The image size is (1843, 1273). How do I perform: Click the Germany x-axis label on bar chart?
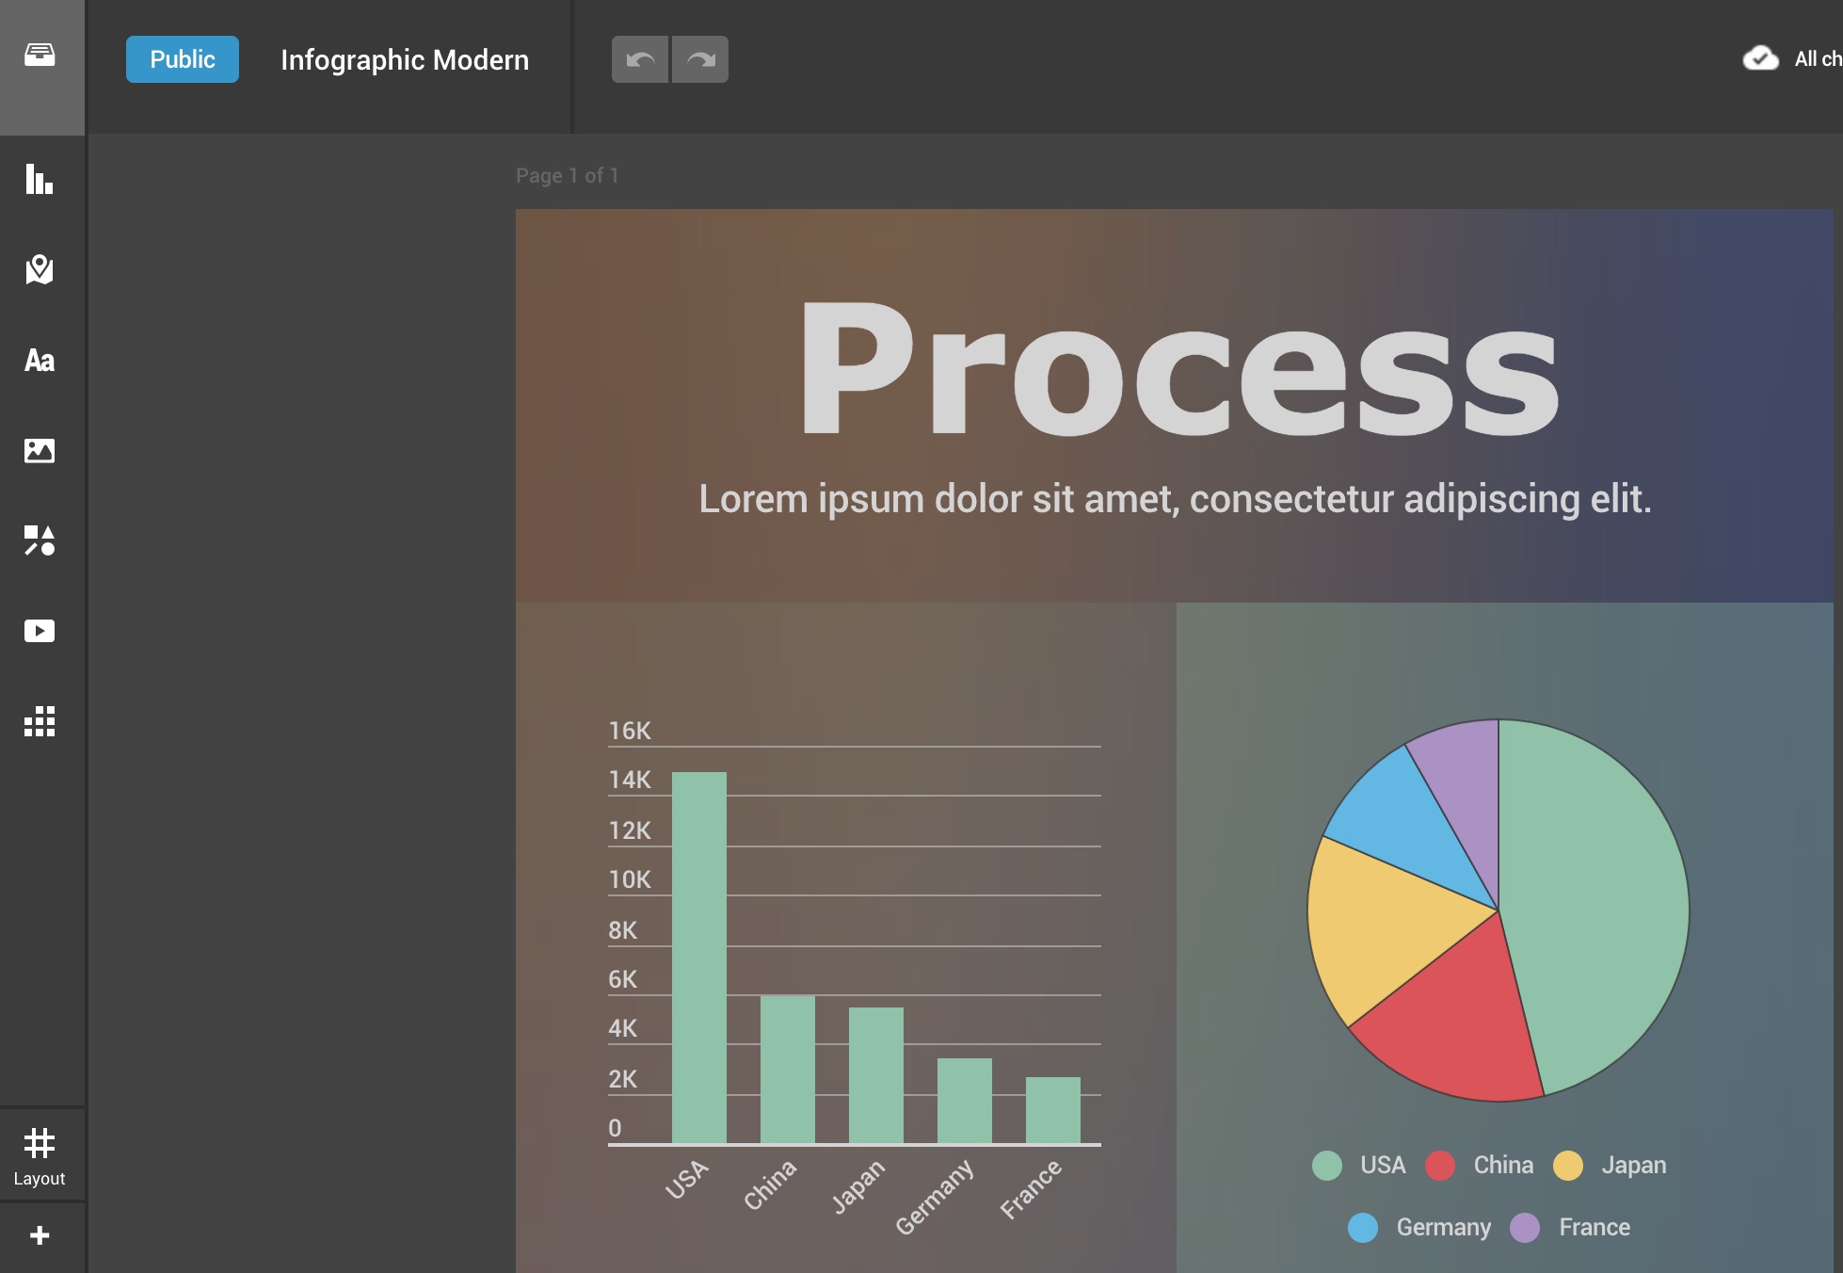[x=934, y=1196]
